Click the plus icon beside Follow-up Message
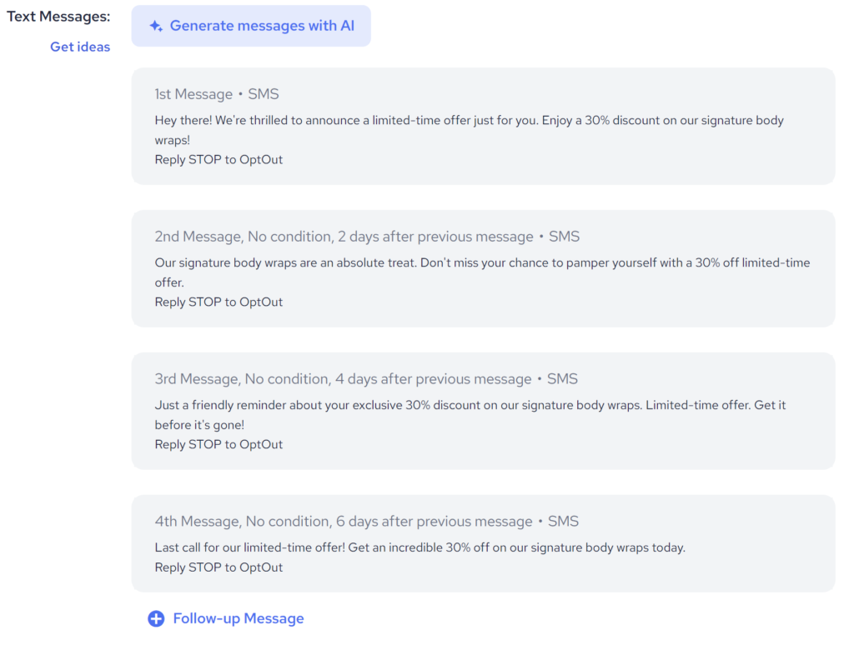The image size is (854, 645). tap(156, 618)
